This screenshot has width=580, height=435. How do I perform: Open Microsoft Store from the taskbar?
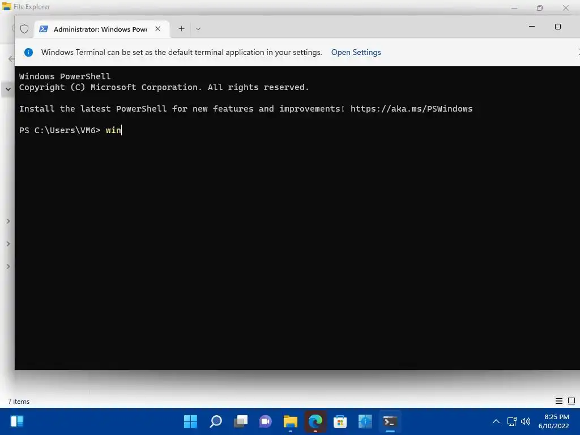click(340, 421)
